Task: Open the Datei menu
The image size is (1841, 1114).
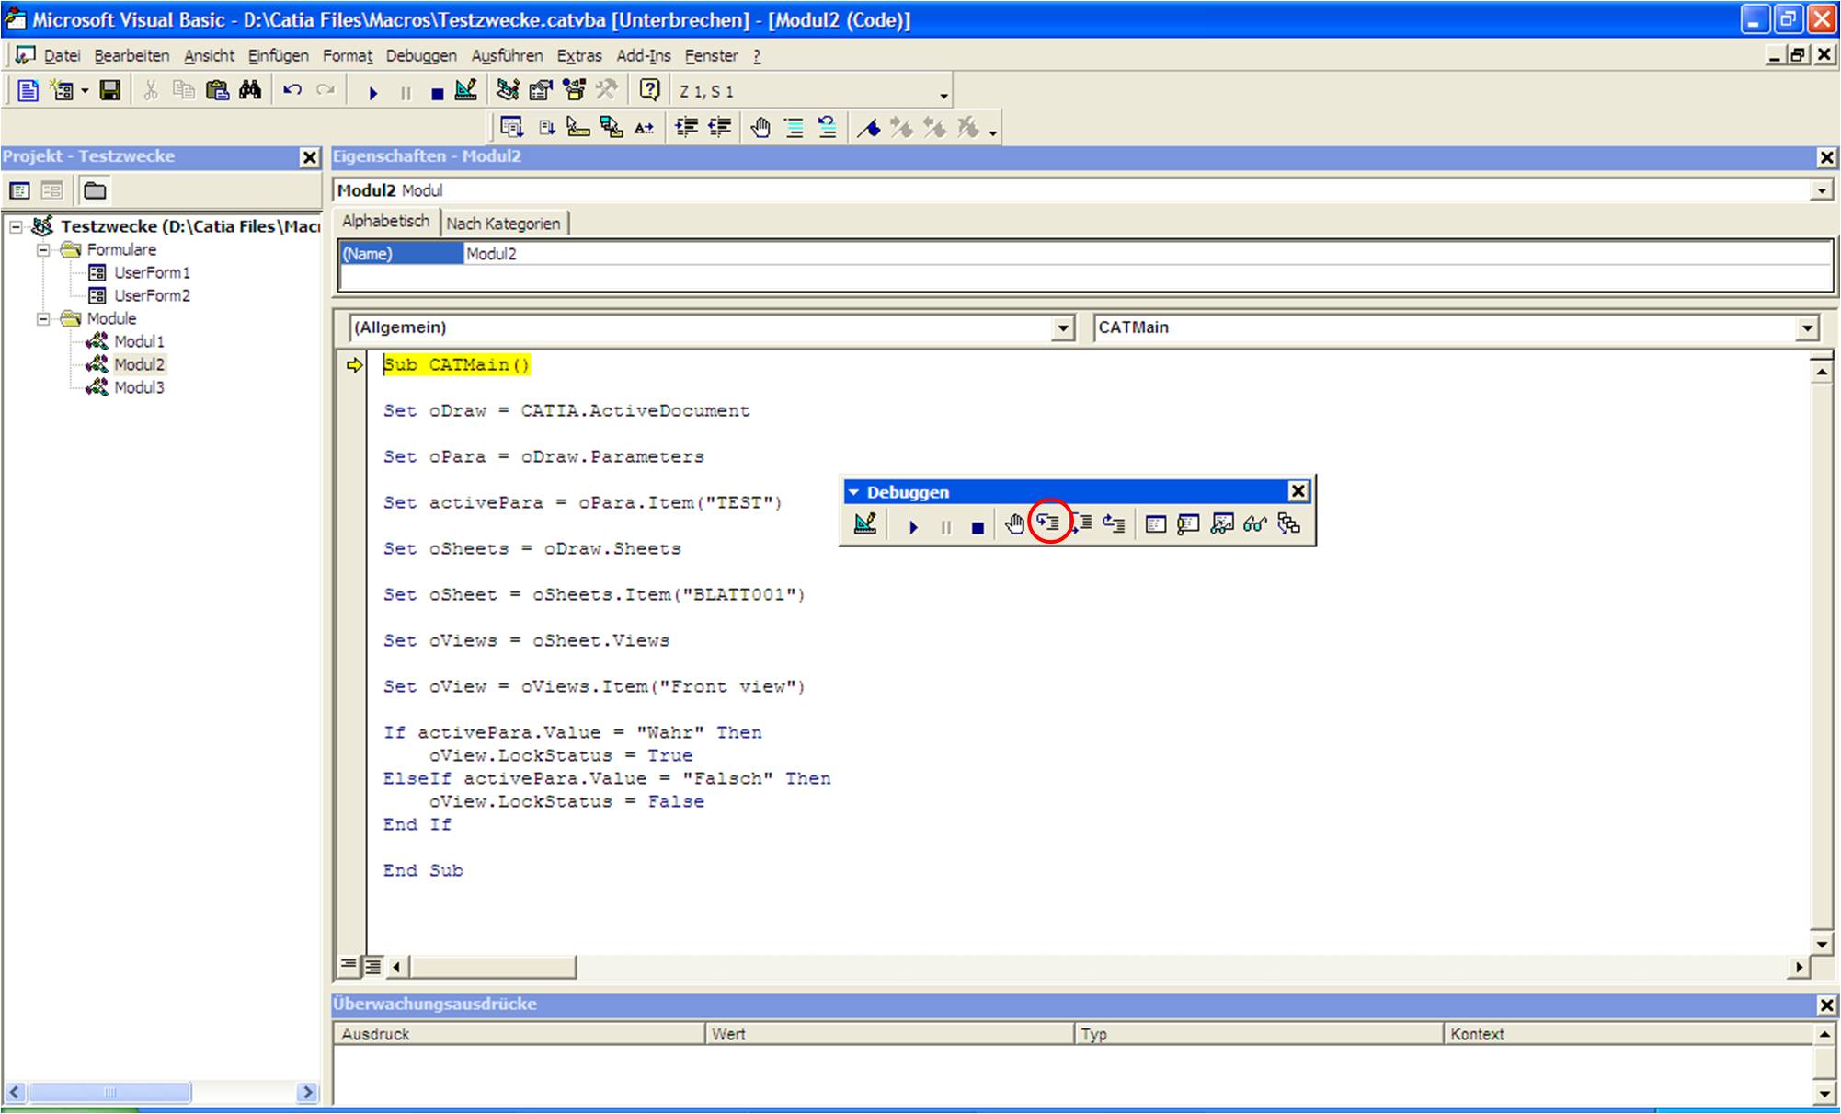Action: [x=62, y=55]
